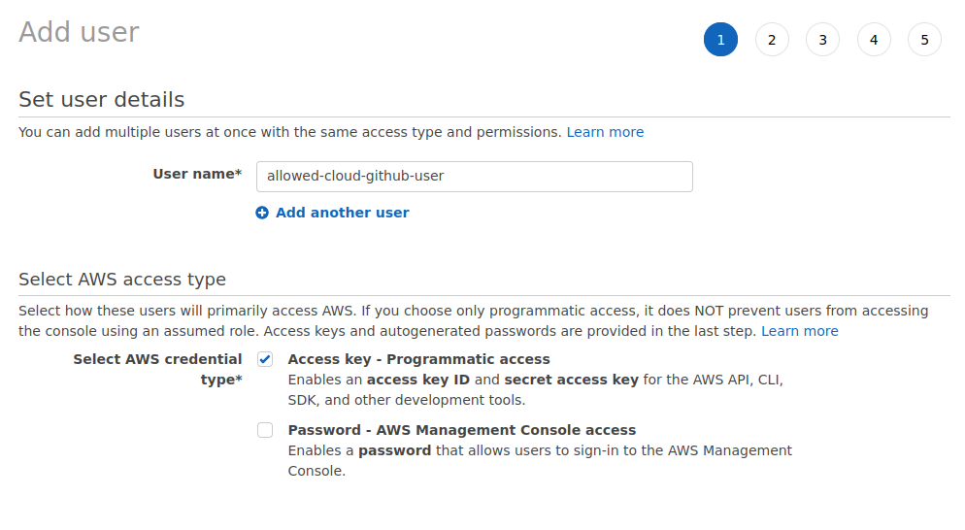Screen dimensions: 965x530
Task: Click Password - AWS Management Console access label
Action: [x=461, y=430]
